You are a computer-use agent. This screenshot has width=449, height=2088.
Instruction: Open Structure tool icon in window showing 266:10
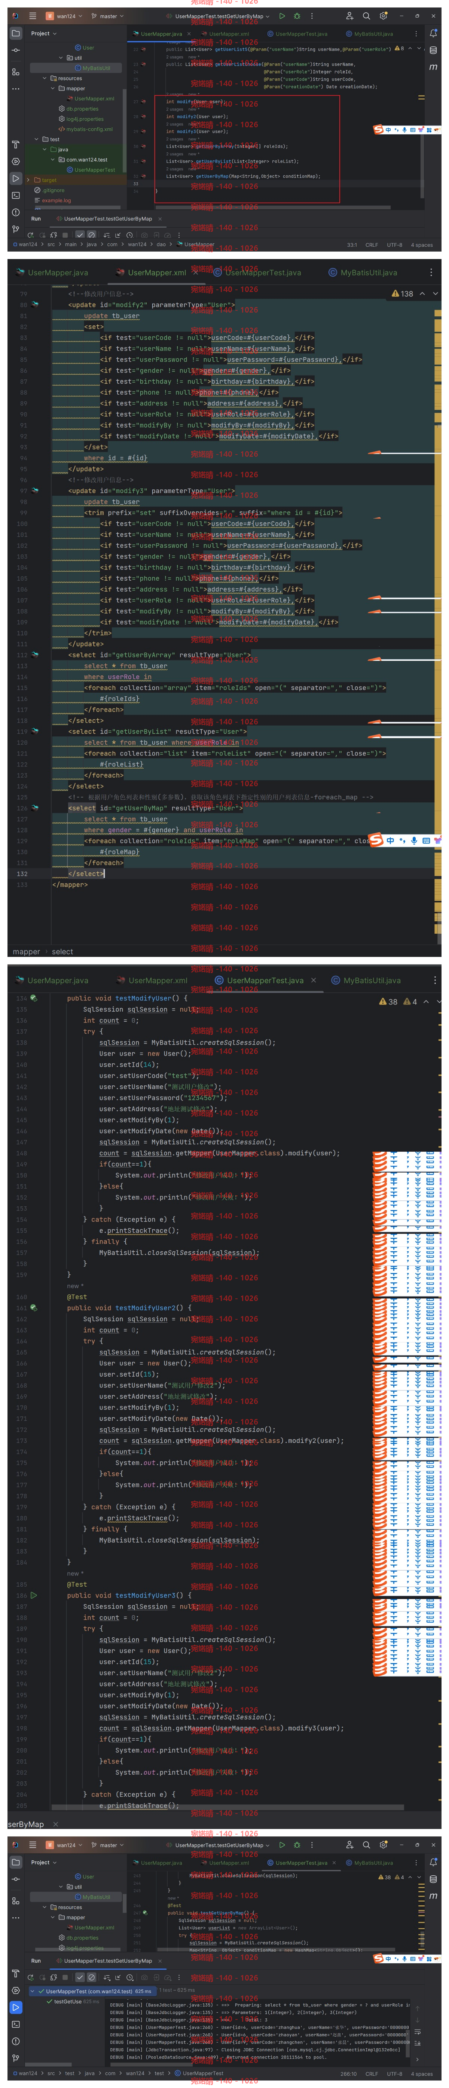pyautogui.click(x=15, y=1901)
